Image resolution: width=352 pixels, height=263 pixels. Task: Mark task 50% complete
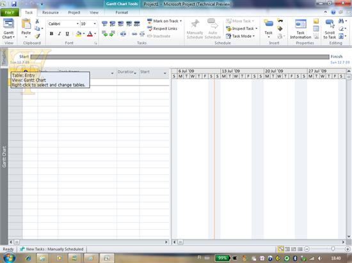coord(120,24)
